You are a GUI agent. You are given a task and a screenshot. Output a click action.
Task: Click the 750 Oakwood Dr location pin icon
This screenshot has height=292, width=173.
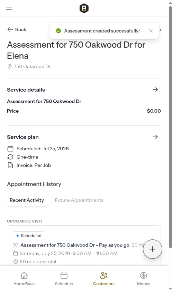(9, 66)
